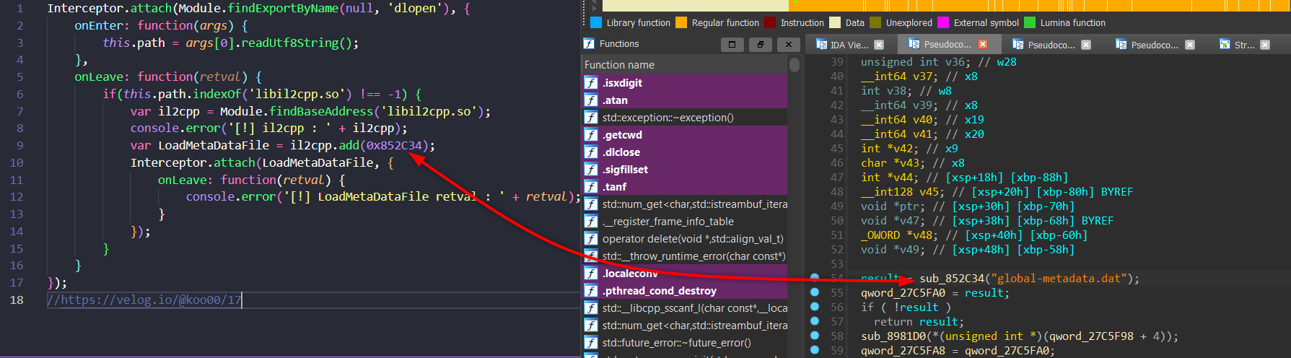
Task: Click the icon beside .__register_frame_info_table
Action: 591,221
